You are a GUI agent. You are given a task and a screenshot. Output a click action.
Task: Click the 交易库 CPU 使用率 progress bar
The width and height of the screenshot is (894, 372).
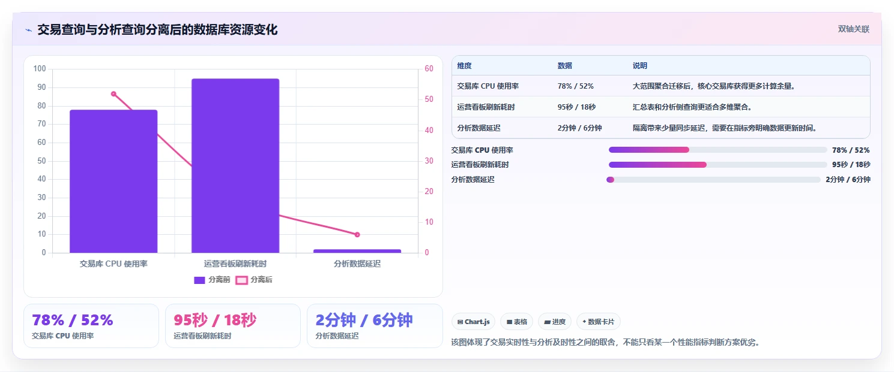pyautogui.click(x=717, y=150)
